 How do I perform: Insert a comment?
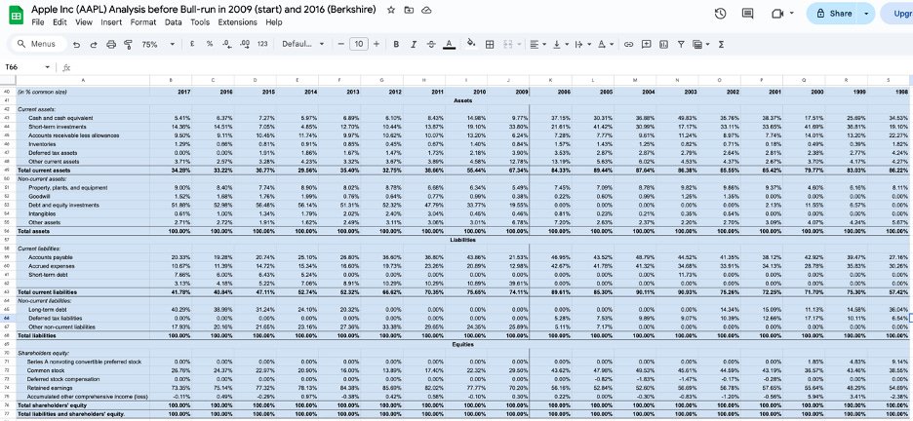tap(647, 44)
